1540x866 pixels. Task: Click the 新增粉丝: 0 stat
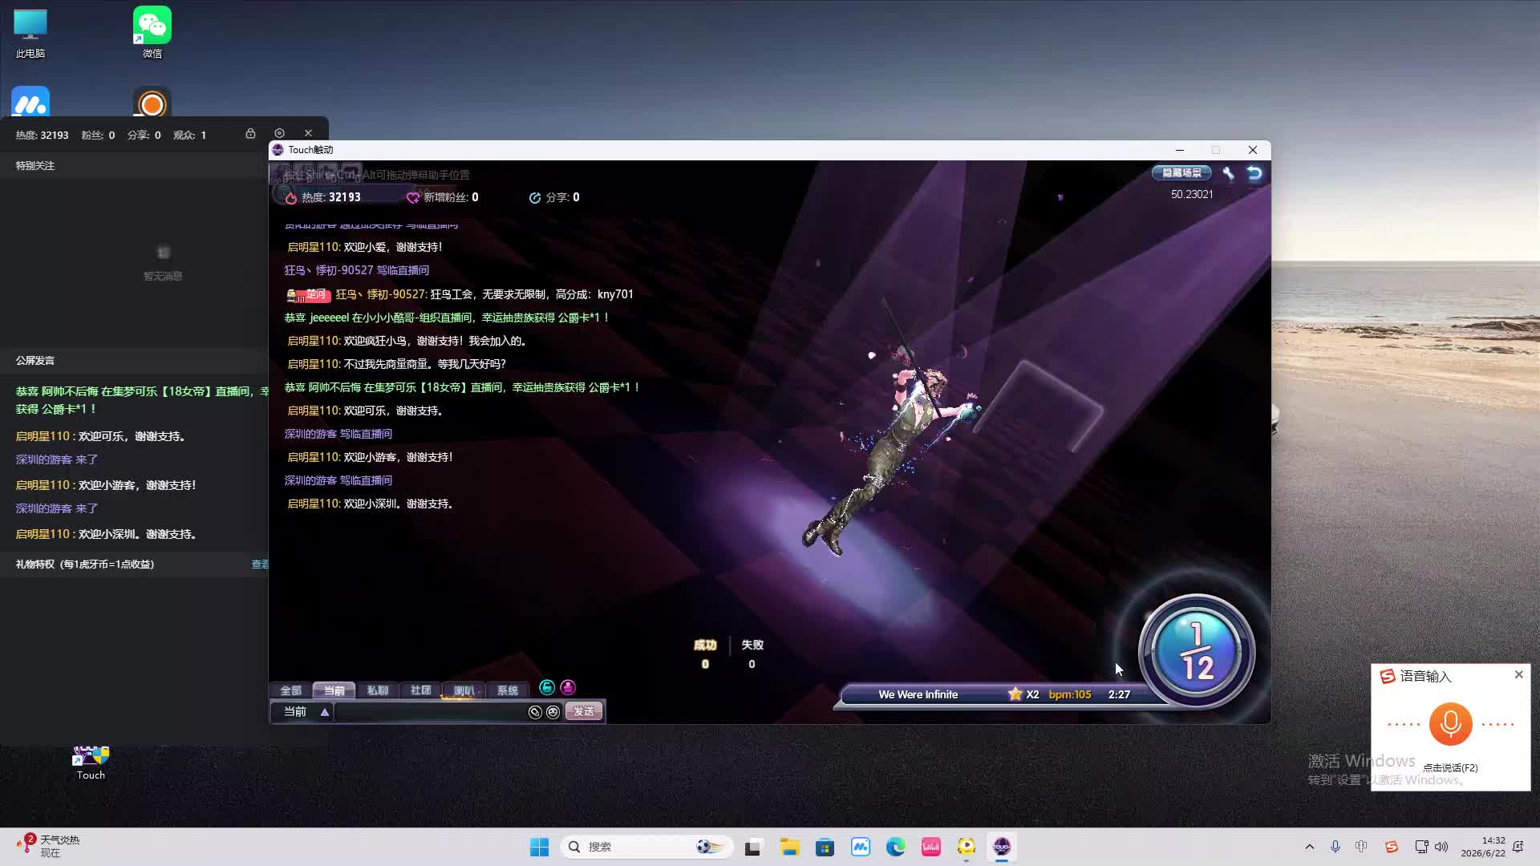click(443, 197)
